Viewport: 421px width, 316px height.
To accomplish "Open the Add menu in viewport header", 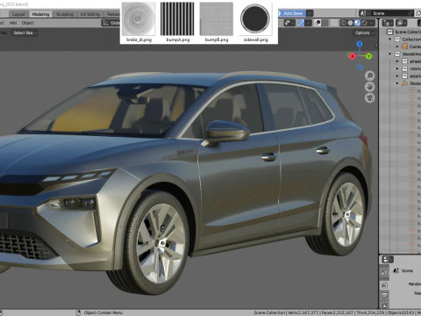I will [x=13, y=23].
